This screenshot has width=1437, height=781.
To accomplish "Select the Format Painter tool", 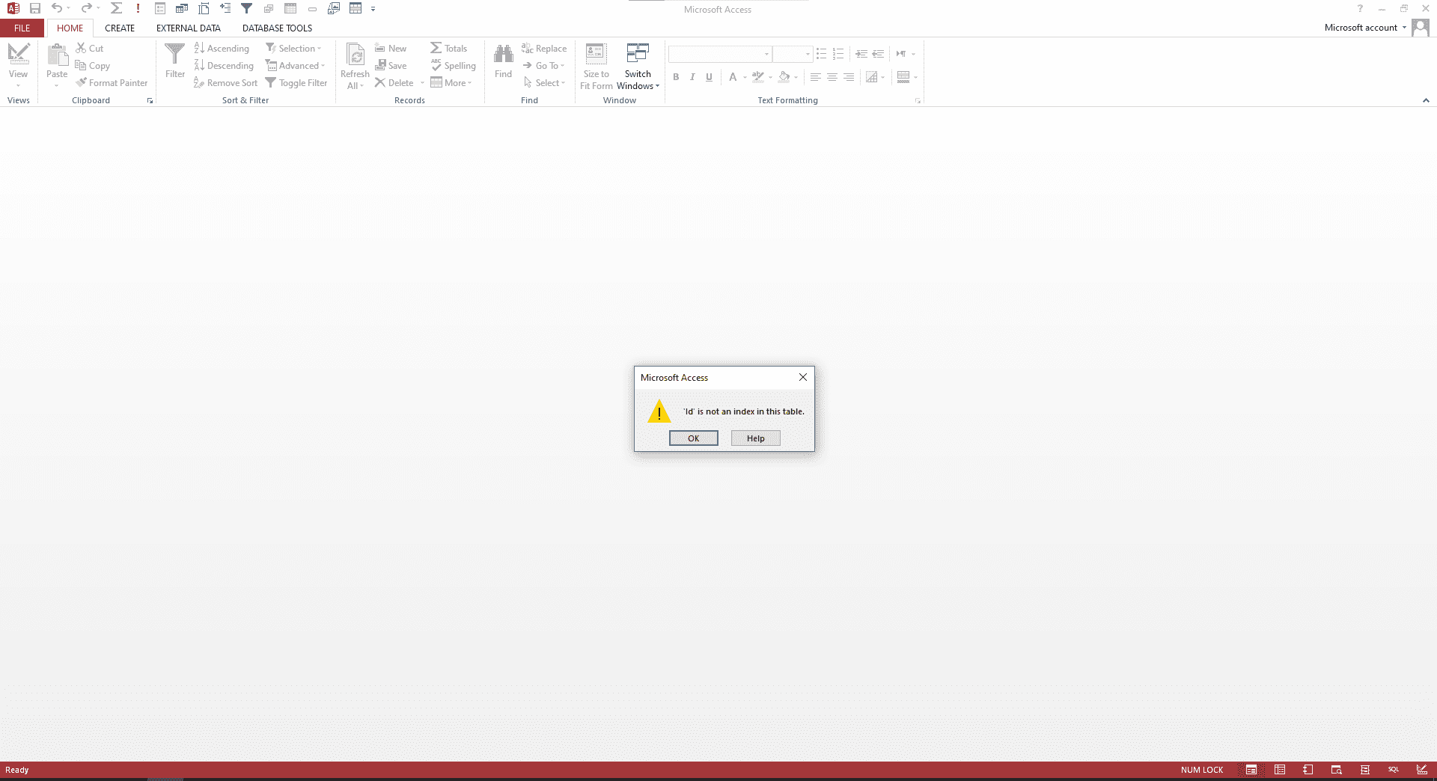I will (112, 82).
